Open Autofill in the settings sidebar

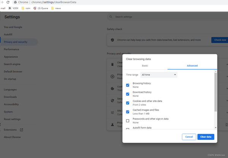tap(8, 35)
